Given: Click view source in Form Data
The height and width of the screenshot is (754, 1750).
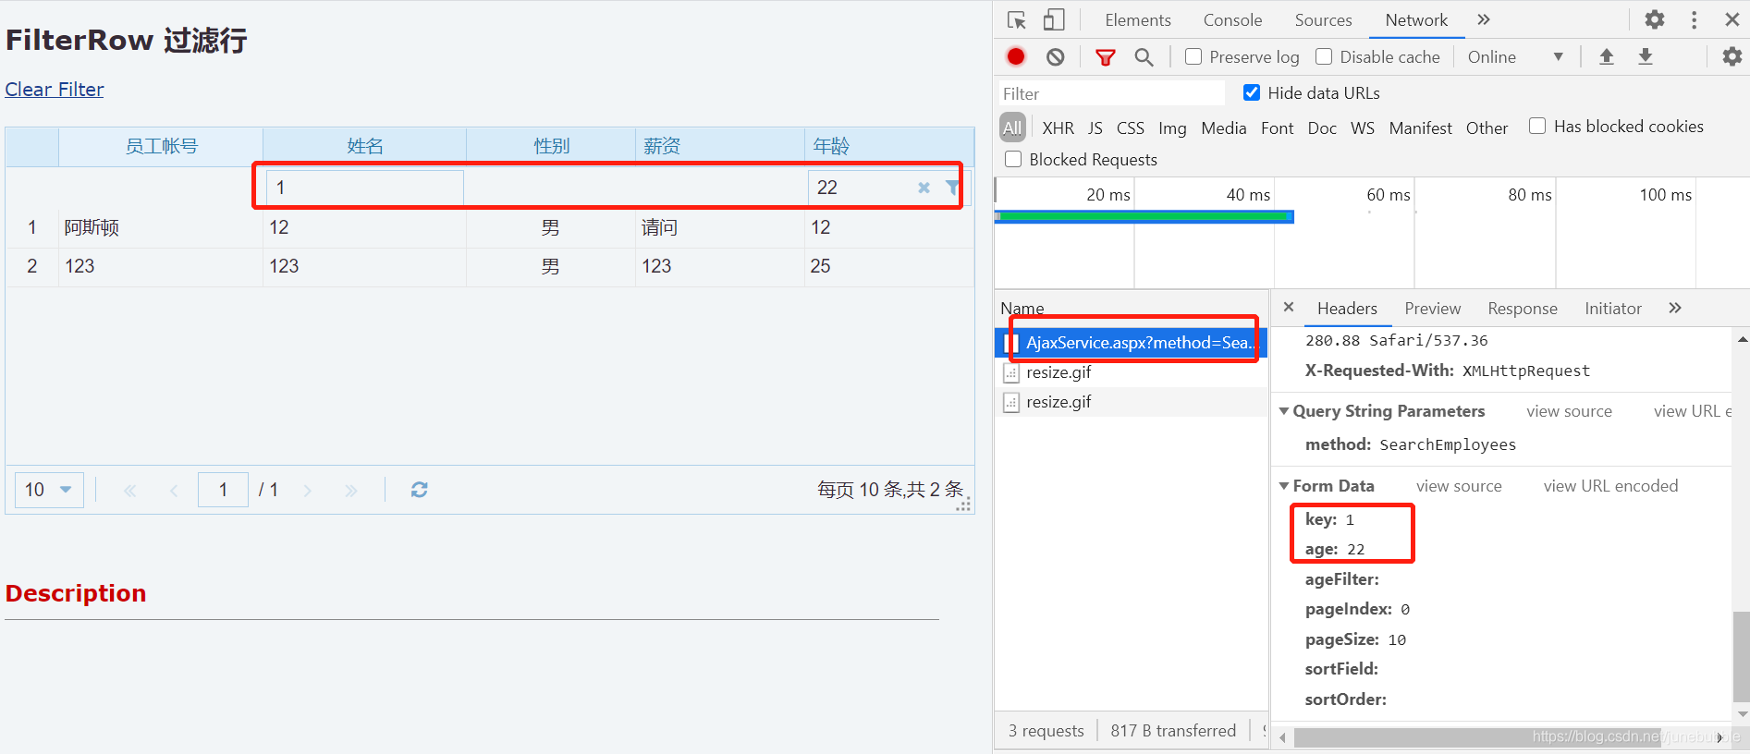Looking at the screenshot, I should click(1459, 486).
